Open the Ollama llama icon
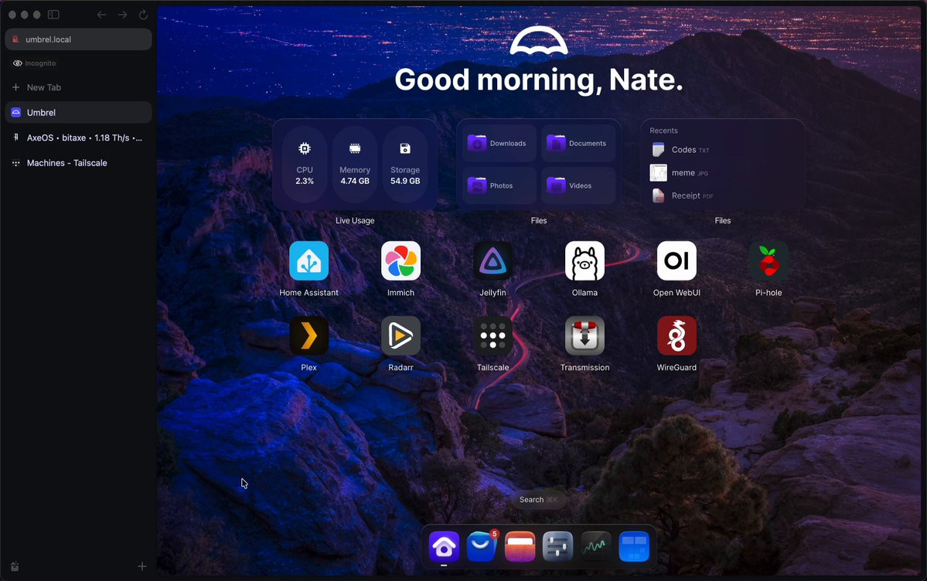This screenshot has width=927, height=581. click(584, 260)
